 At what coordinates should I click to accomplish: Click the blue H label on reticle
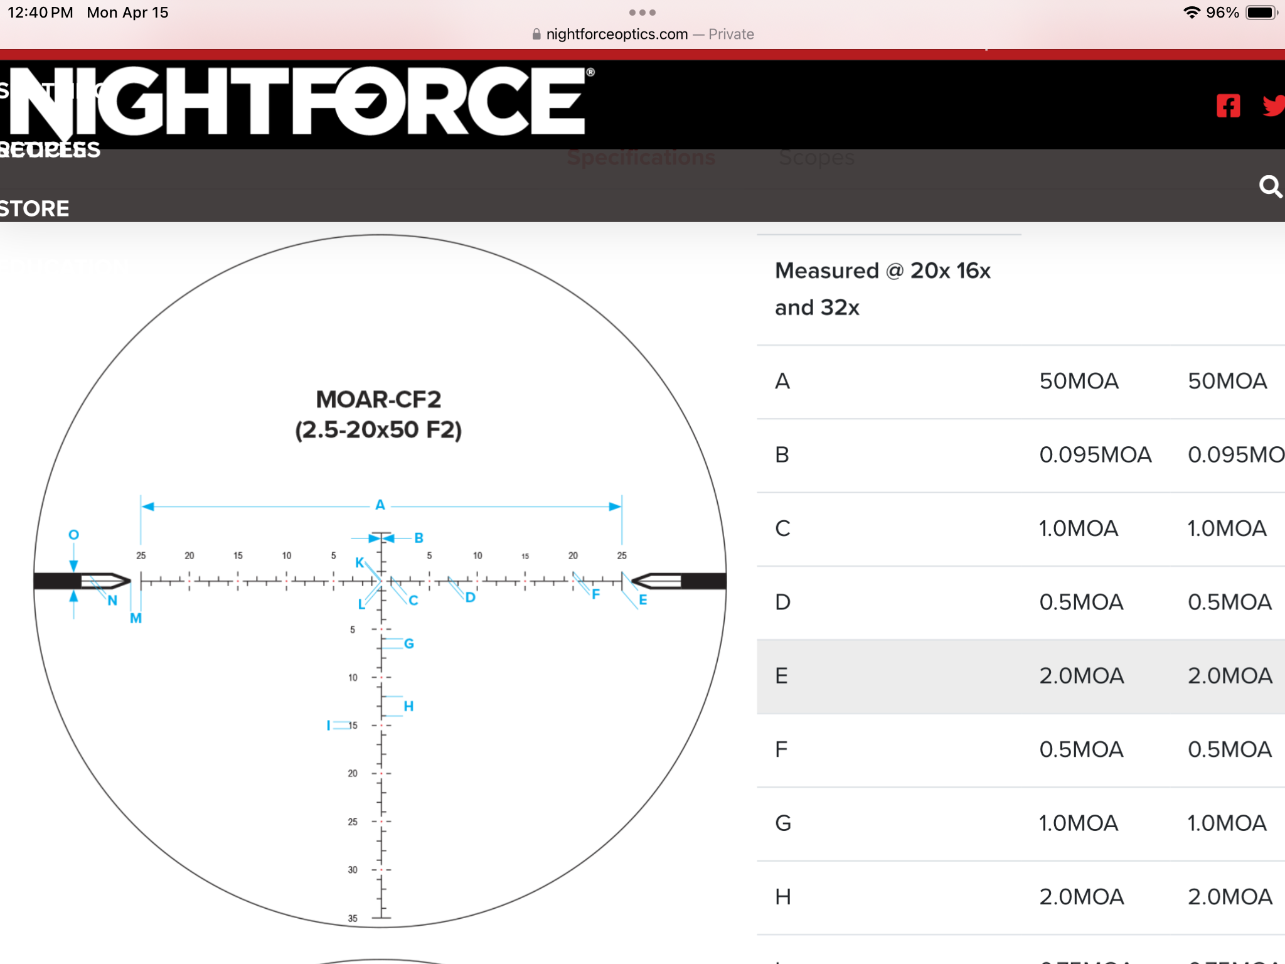(409, 706)
